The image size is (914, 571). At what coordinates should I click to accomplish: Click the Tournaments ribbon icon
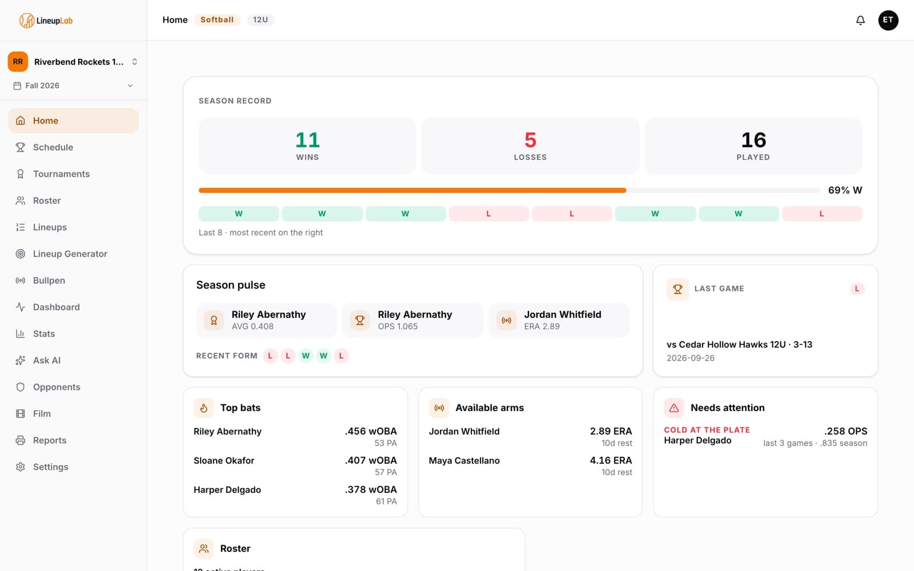point(21,174)
